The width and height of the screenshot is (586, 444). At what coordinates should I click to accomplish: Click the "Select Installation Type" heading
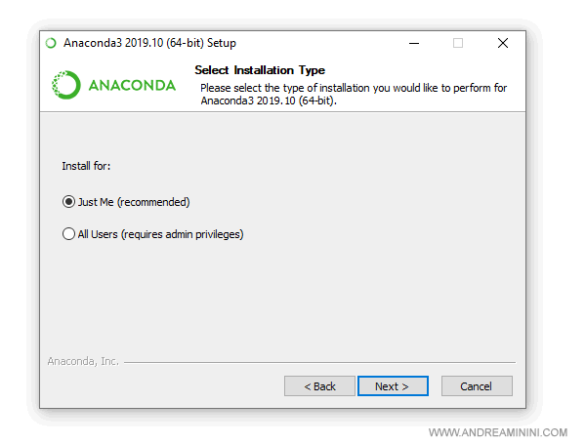click(260, 70)
